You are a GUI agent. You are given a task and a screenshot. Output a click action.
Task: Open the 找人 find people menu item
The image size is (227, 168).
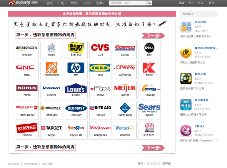pos(191,3)
